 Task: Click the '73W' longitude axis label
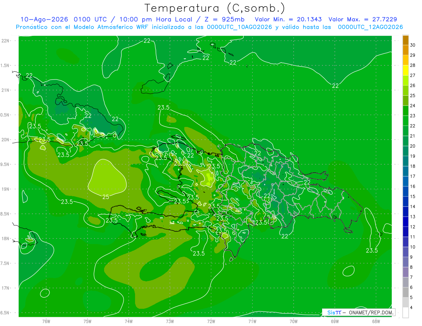coord(170,321)
